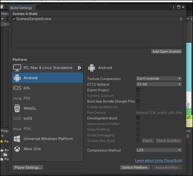Click the large Android icon in settings header
The width and height of the screenshot is (193, 176).
click(x=92, y=68)
